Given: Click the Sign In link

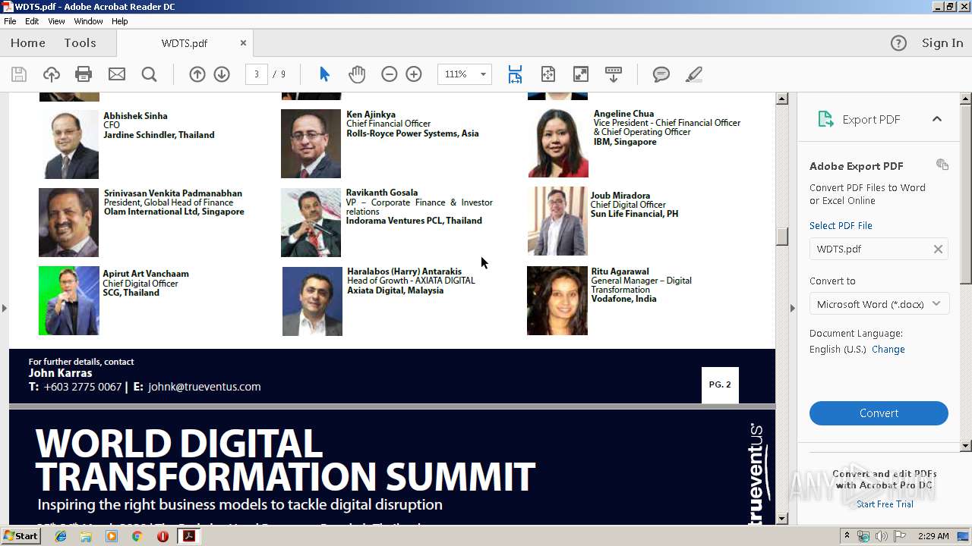Looking at the screenshot, I should point(942,43).
